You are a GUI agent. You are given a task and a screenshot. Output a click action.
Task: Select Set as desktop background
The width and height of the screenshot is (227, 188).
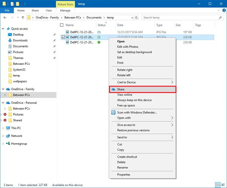click(x=142, y=52)
